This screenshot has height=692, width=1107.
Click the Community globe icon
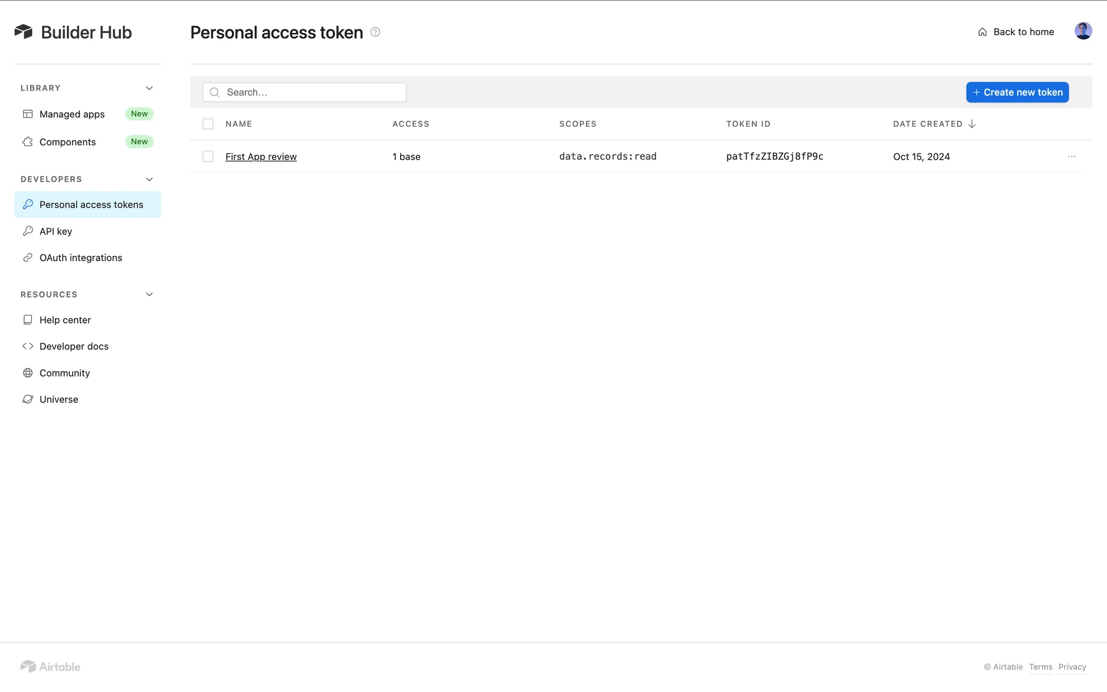[x=28, y=373]
